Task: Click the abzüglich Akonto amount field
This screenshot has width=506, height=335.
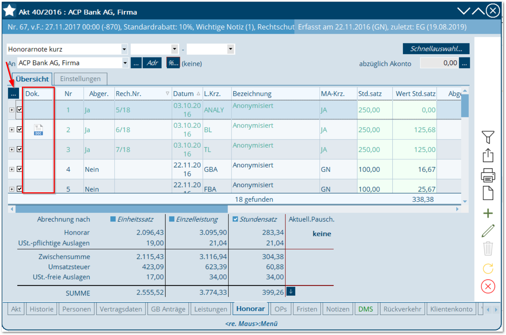Action: pyautogui.click(x=439, y=63)
